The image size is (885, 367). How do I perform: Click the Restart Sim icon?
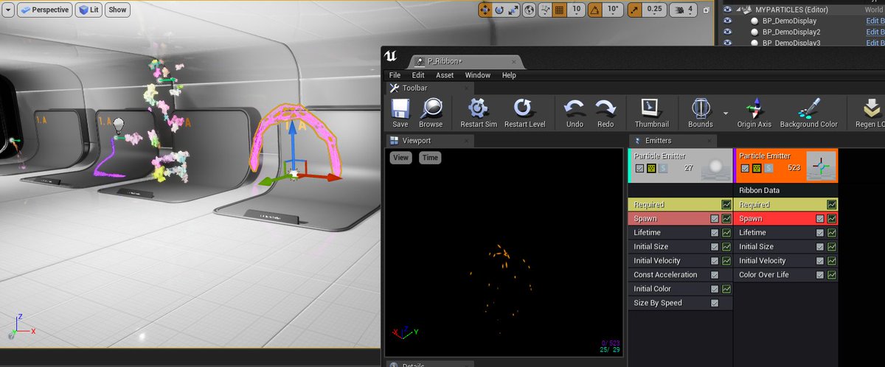(x=478, y=108)
